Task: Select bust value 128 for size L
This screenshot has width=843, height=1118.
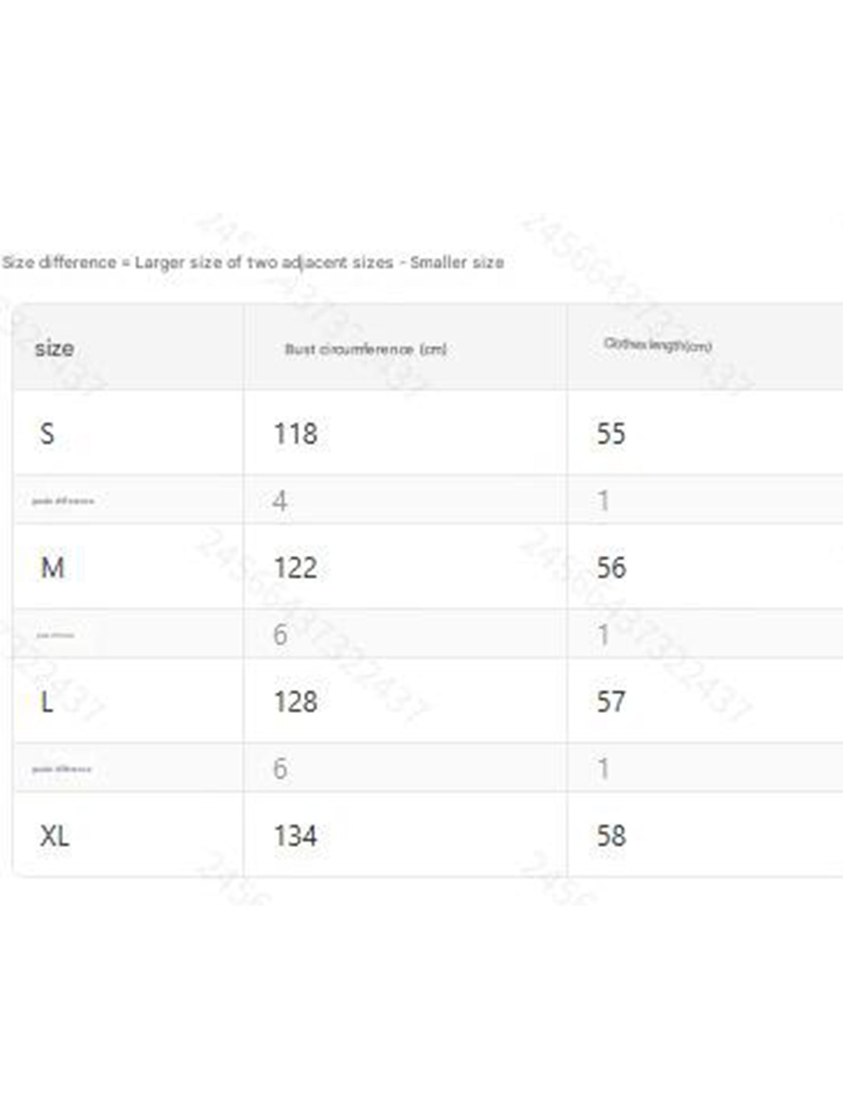Action: pos(295,702)
